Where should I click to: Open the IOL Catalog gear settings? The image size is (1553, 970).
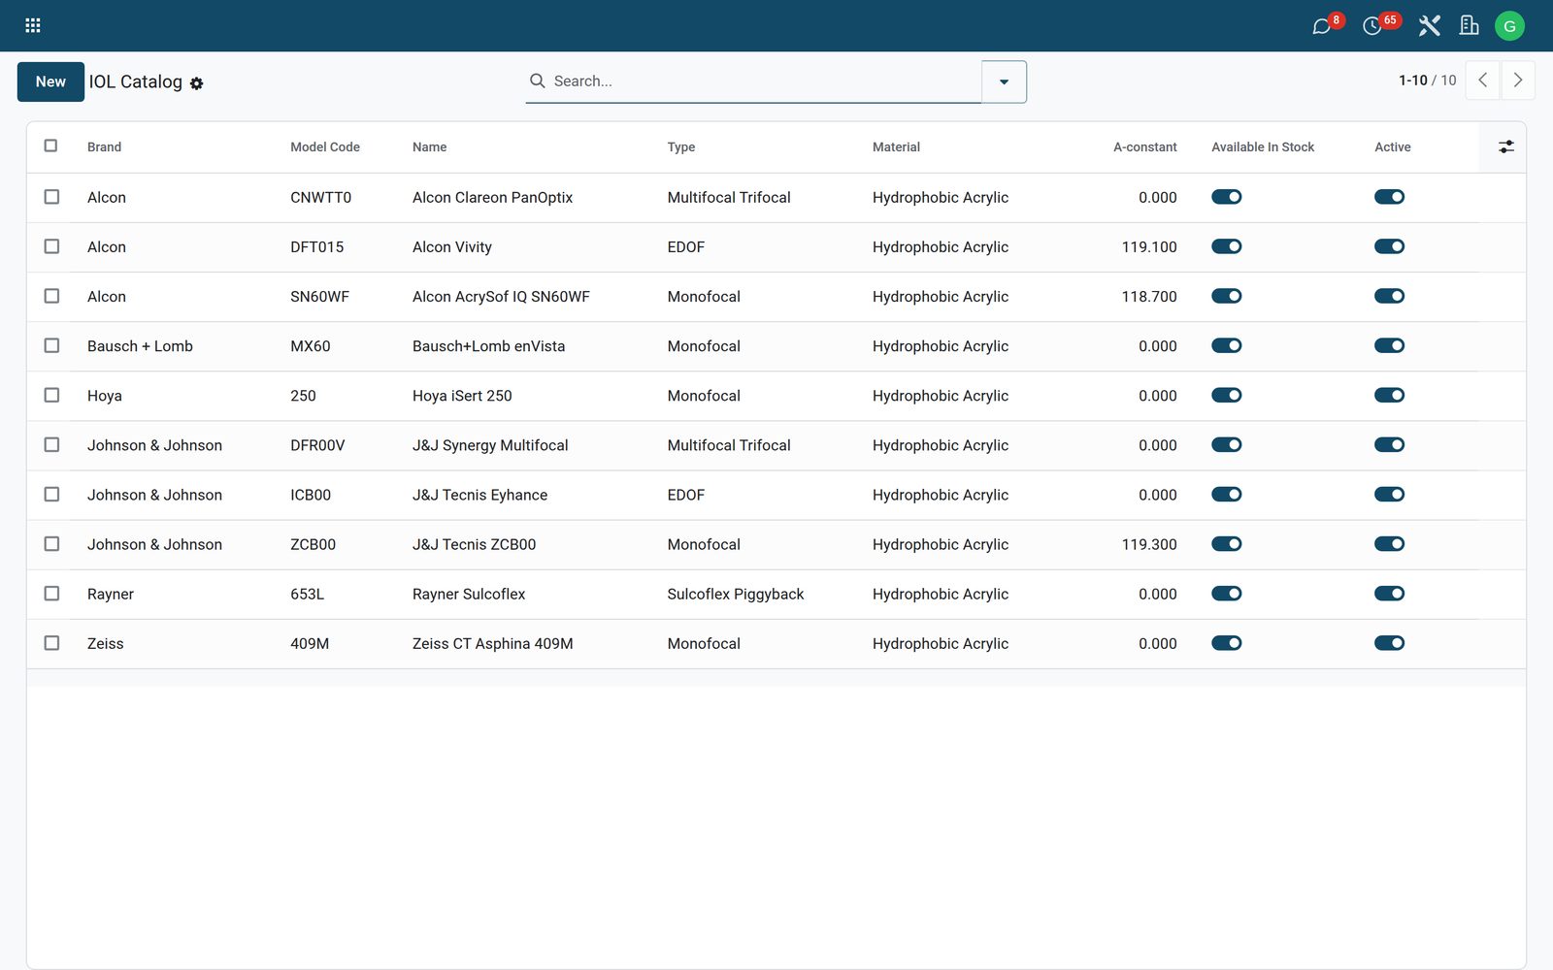pyautogui.click(x=197, y=83)
